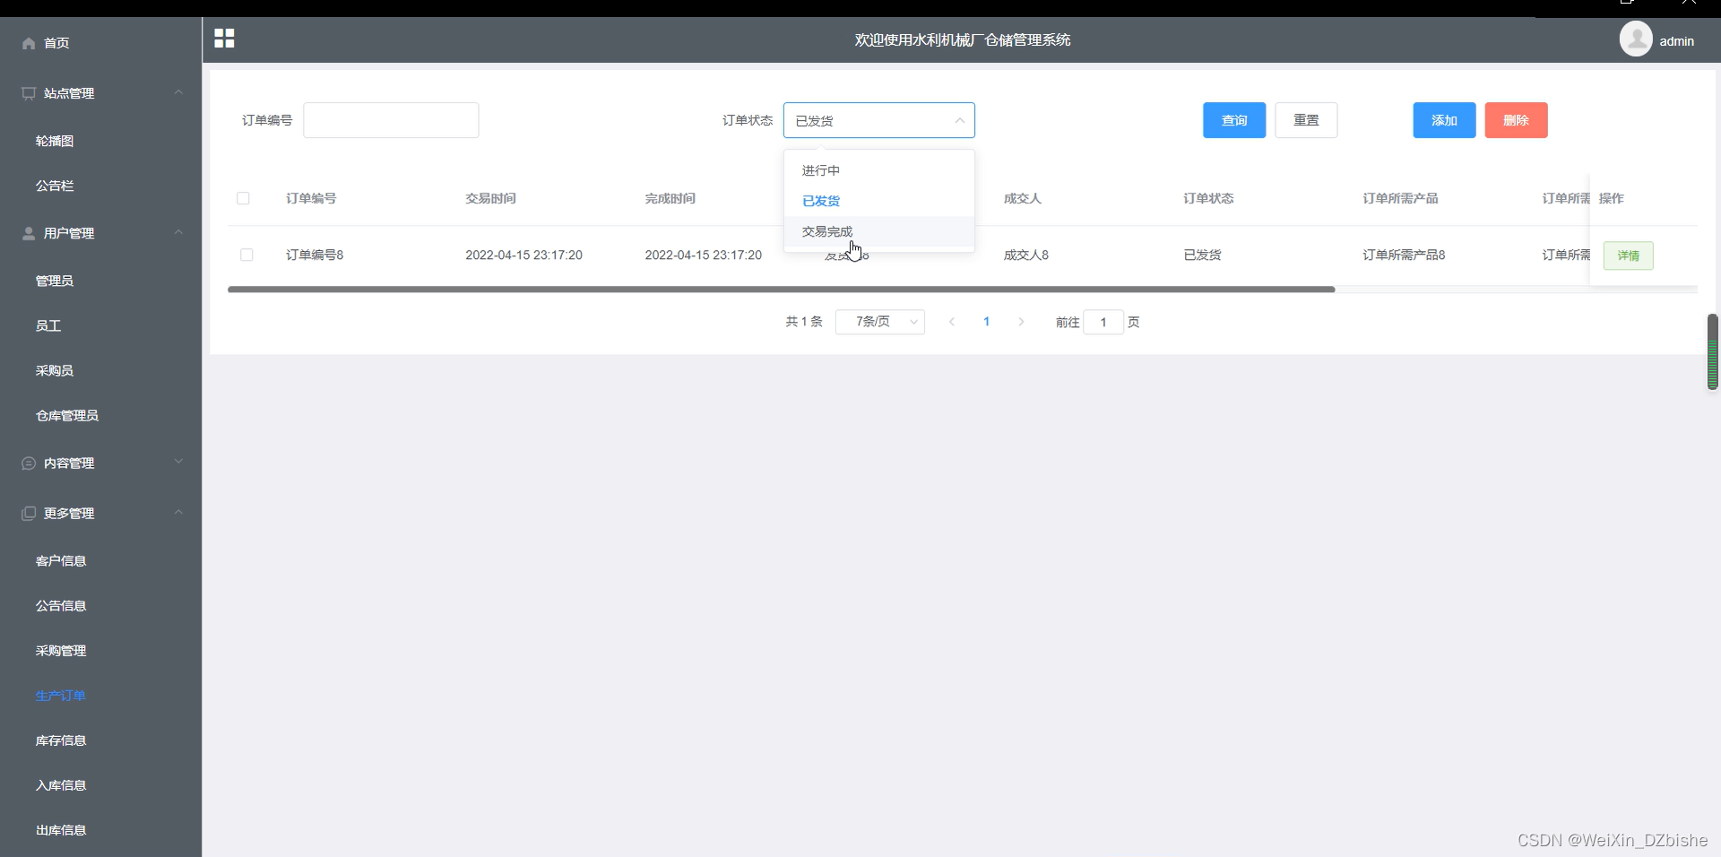
Task: Click the 成交人 column header
Action: [x=1023, y=198]
